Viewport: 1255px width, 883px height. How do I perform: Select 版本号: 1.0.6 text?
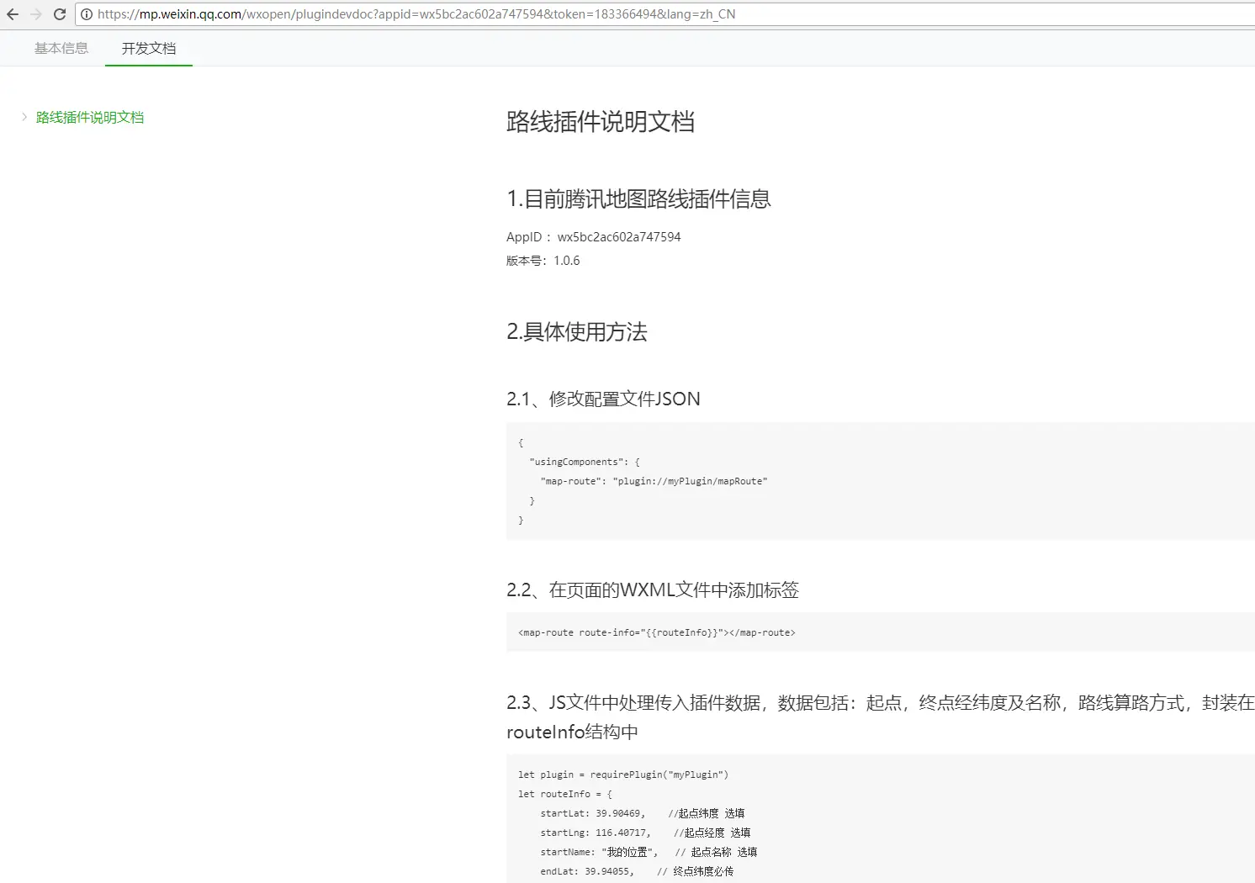543,261
